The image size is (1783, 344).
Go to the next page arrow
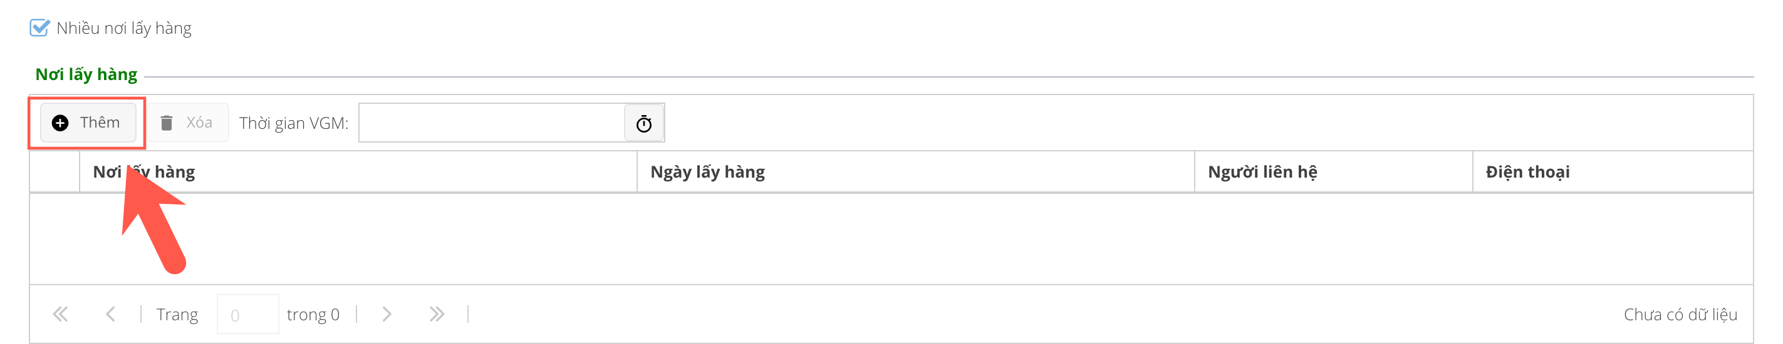(x=387, y=315)
